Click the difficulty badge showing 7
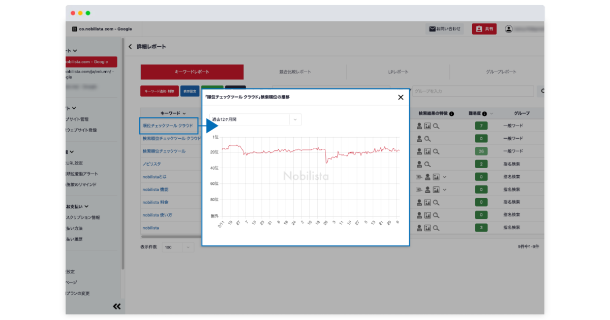This screenshot has height=320, width=610. pos(481,125)
